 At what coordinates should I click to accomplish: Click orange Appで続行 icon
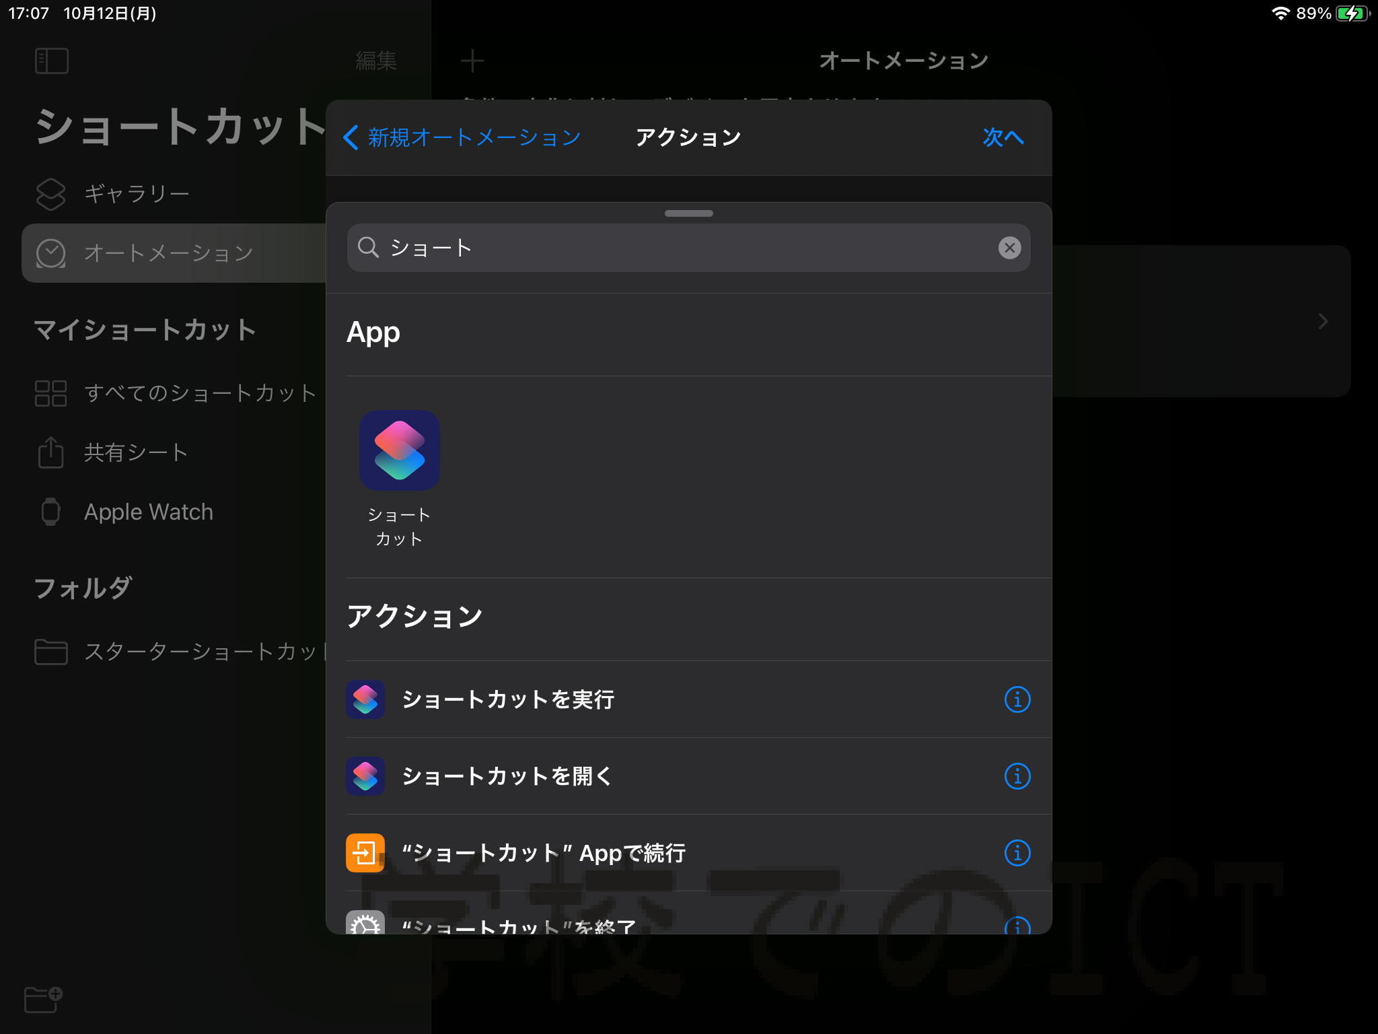pos(365,853)
